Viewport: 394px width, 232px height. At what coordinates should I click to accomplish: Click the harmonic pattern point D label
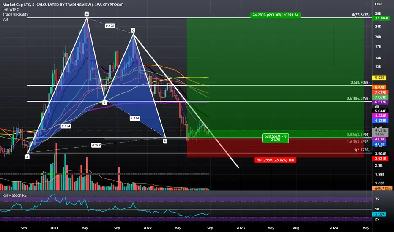coord(165,141)
